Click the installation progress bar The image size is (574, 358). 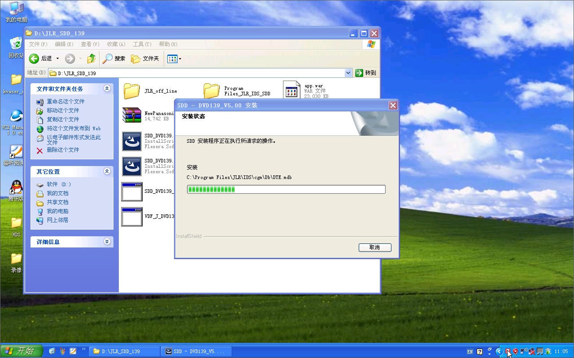point(286,190)
